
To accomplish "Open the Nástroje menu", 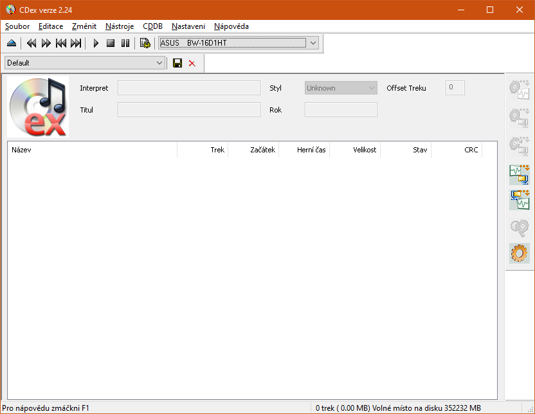I will pyautogui.click(x=120, y=26).
